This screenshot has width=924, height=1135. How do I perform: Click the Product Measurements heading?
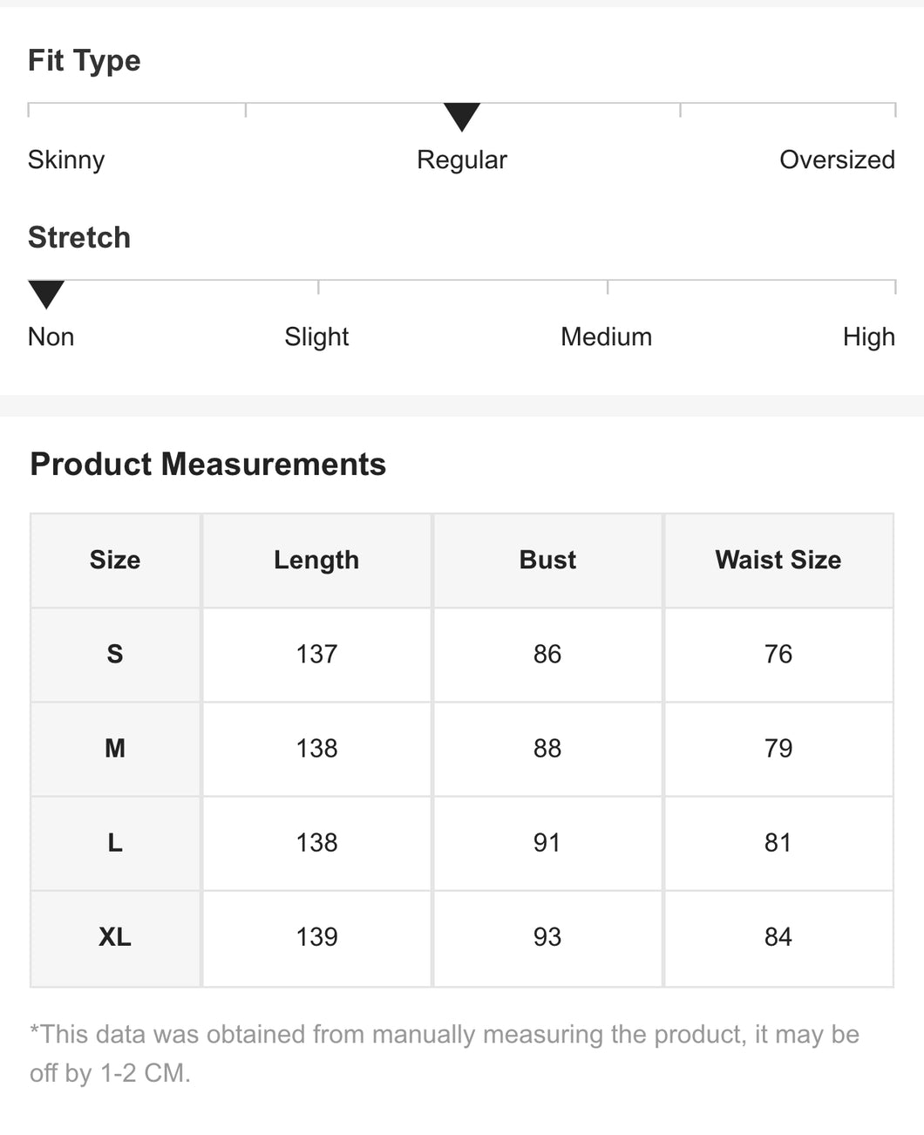(x=208, y=464)
